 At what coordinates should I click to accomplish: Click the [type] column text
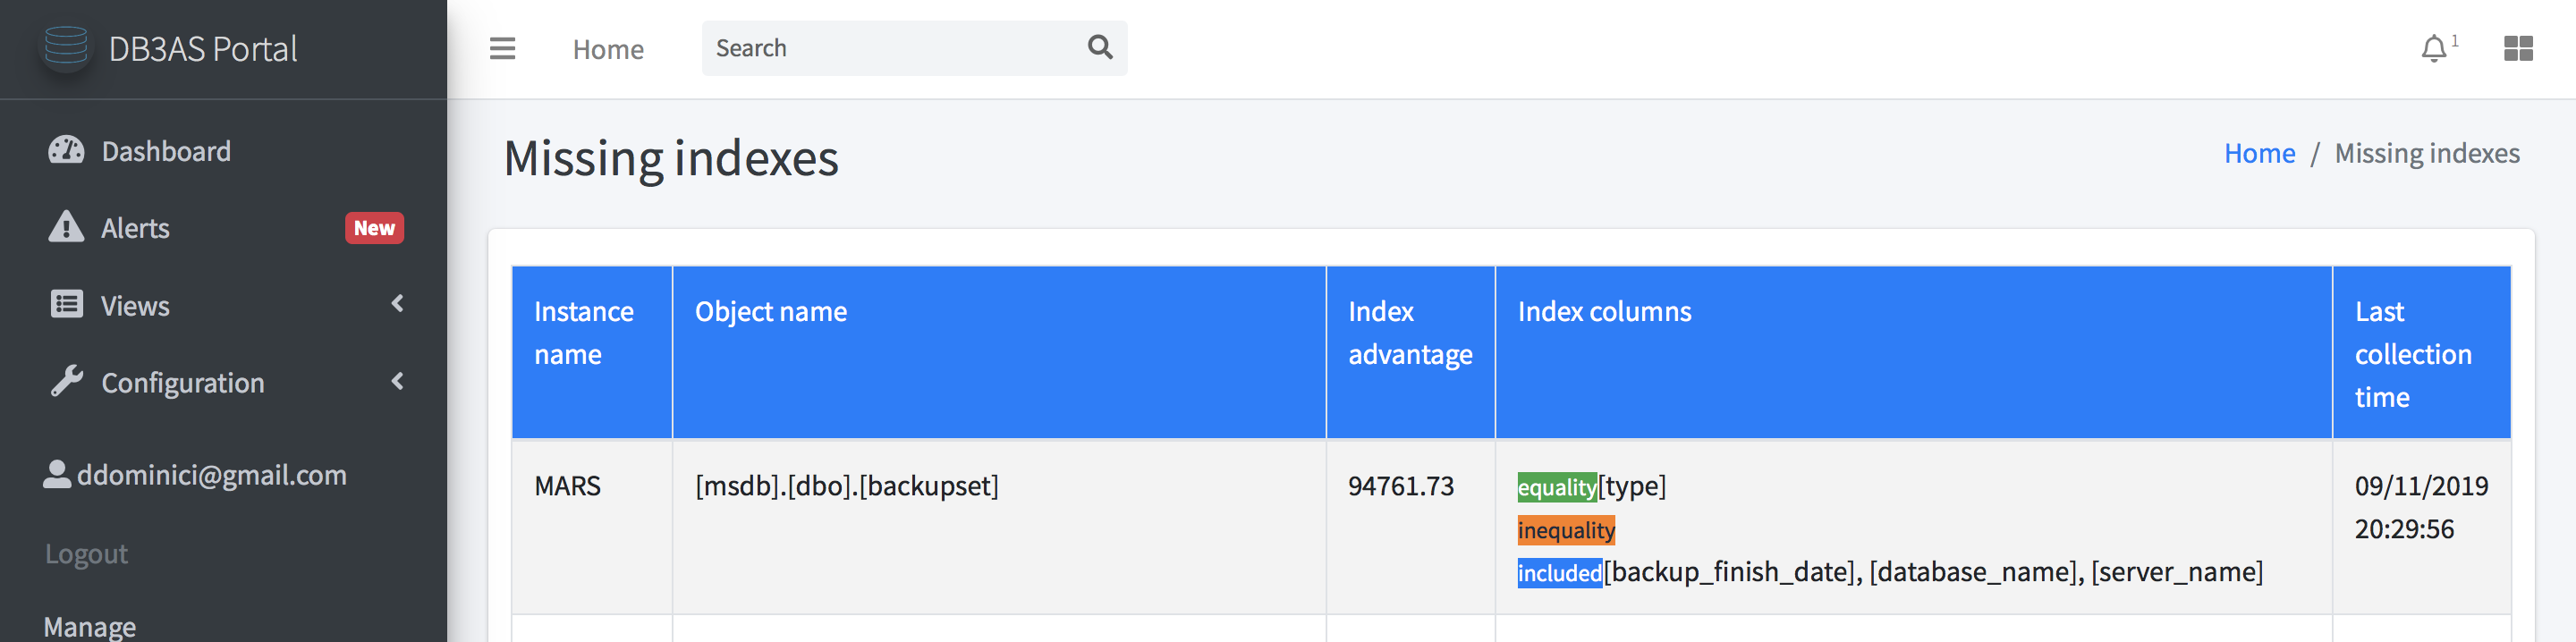coord(1632,486)
